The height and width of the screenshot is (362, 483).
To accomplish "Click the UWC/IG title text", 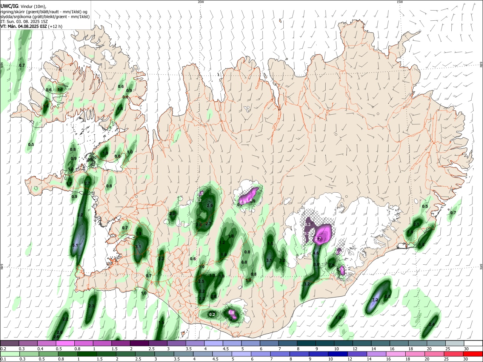I will [9, 6].
